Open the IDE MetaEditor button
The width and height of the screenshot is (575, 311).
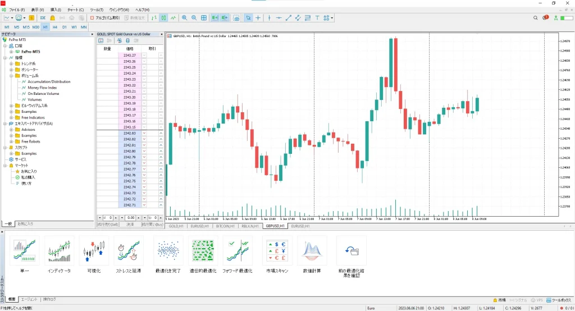[43, 17]
